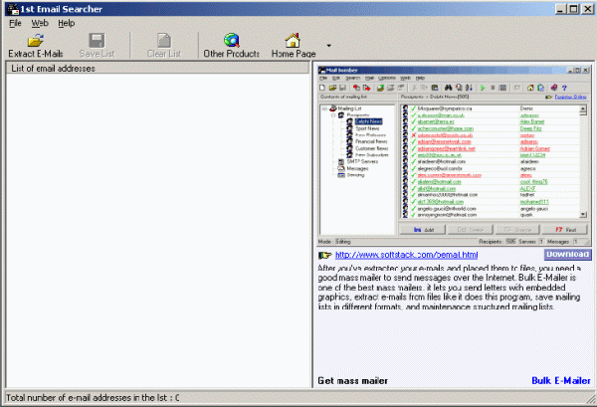Image resolution: width=597 pixels, height=407 pixels.
Task: Click the Find button in the Mail bomber preview
Action: coord(566,229)
